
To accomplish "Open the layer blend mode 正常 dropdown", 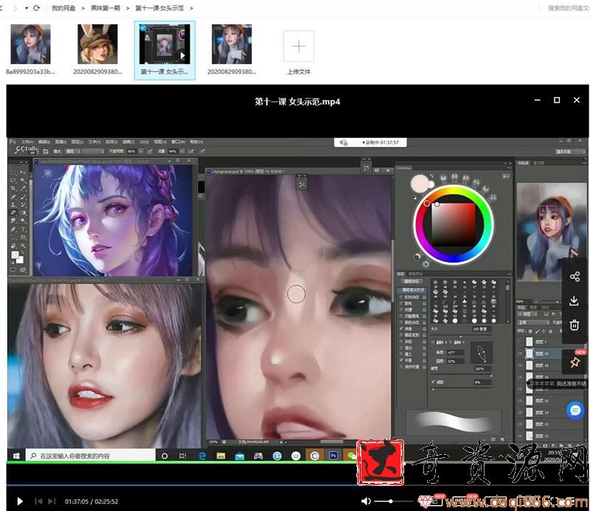I will [534, 322].
